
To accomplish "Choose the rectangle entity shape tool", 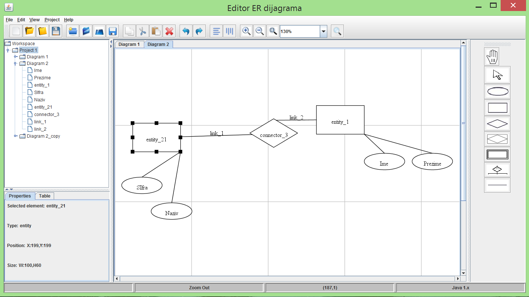I will pyautogui.click(x=497, y=108).
